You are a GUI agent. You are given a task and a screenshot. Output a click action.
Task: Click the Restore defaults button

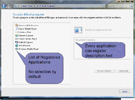(x=104, y=71)
